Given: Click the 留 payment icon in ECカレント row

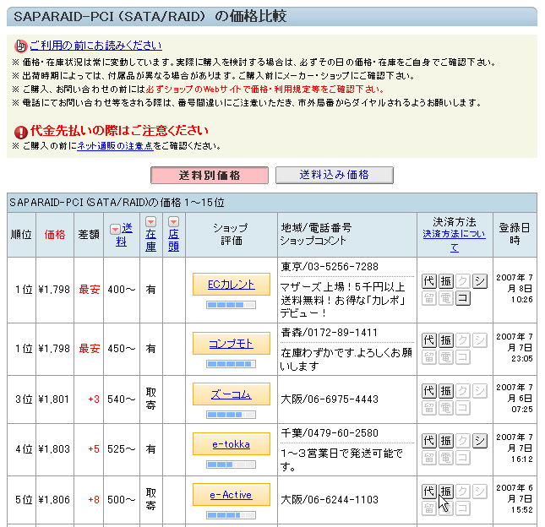Looking at the screenshot, I should [x=429, y=298].
